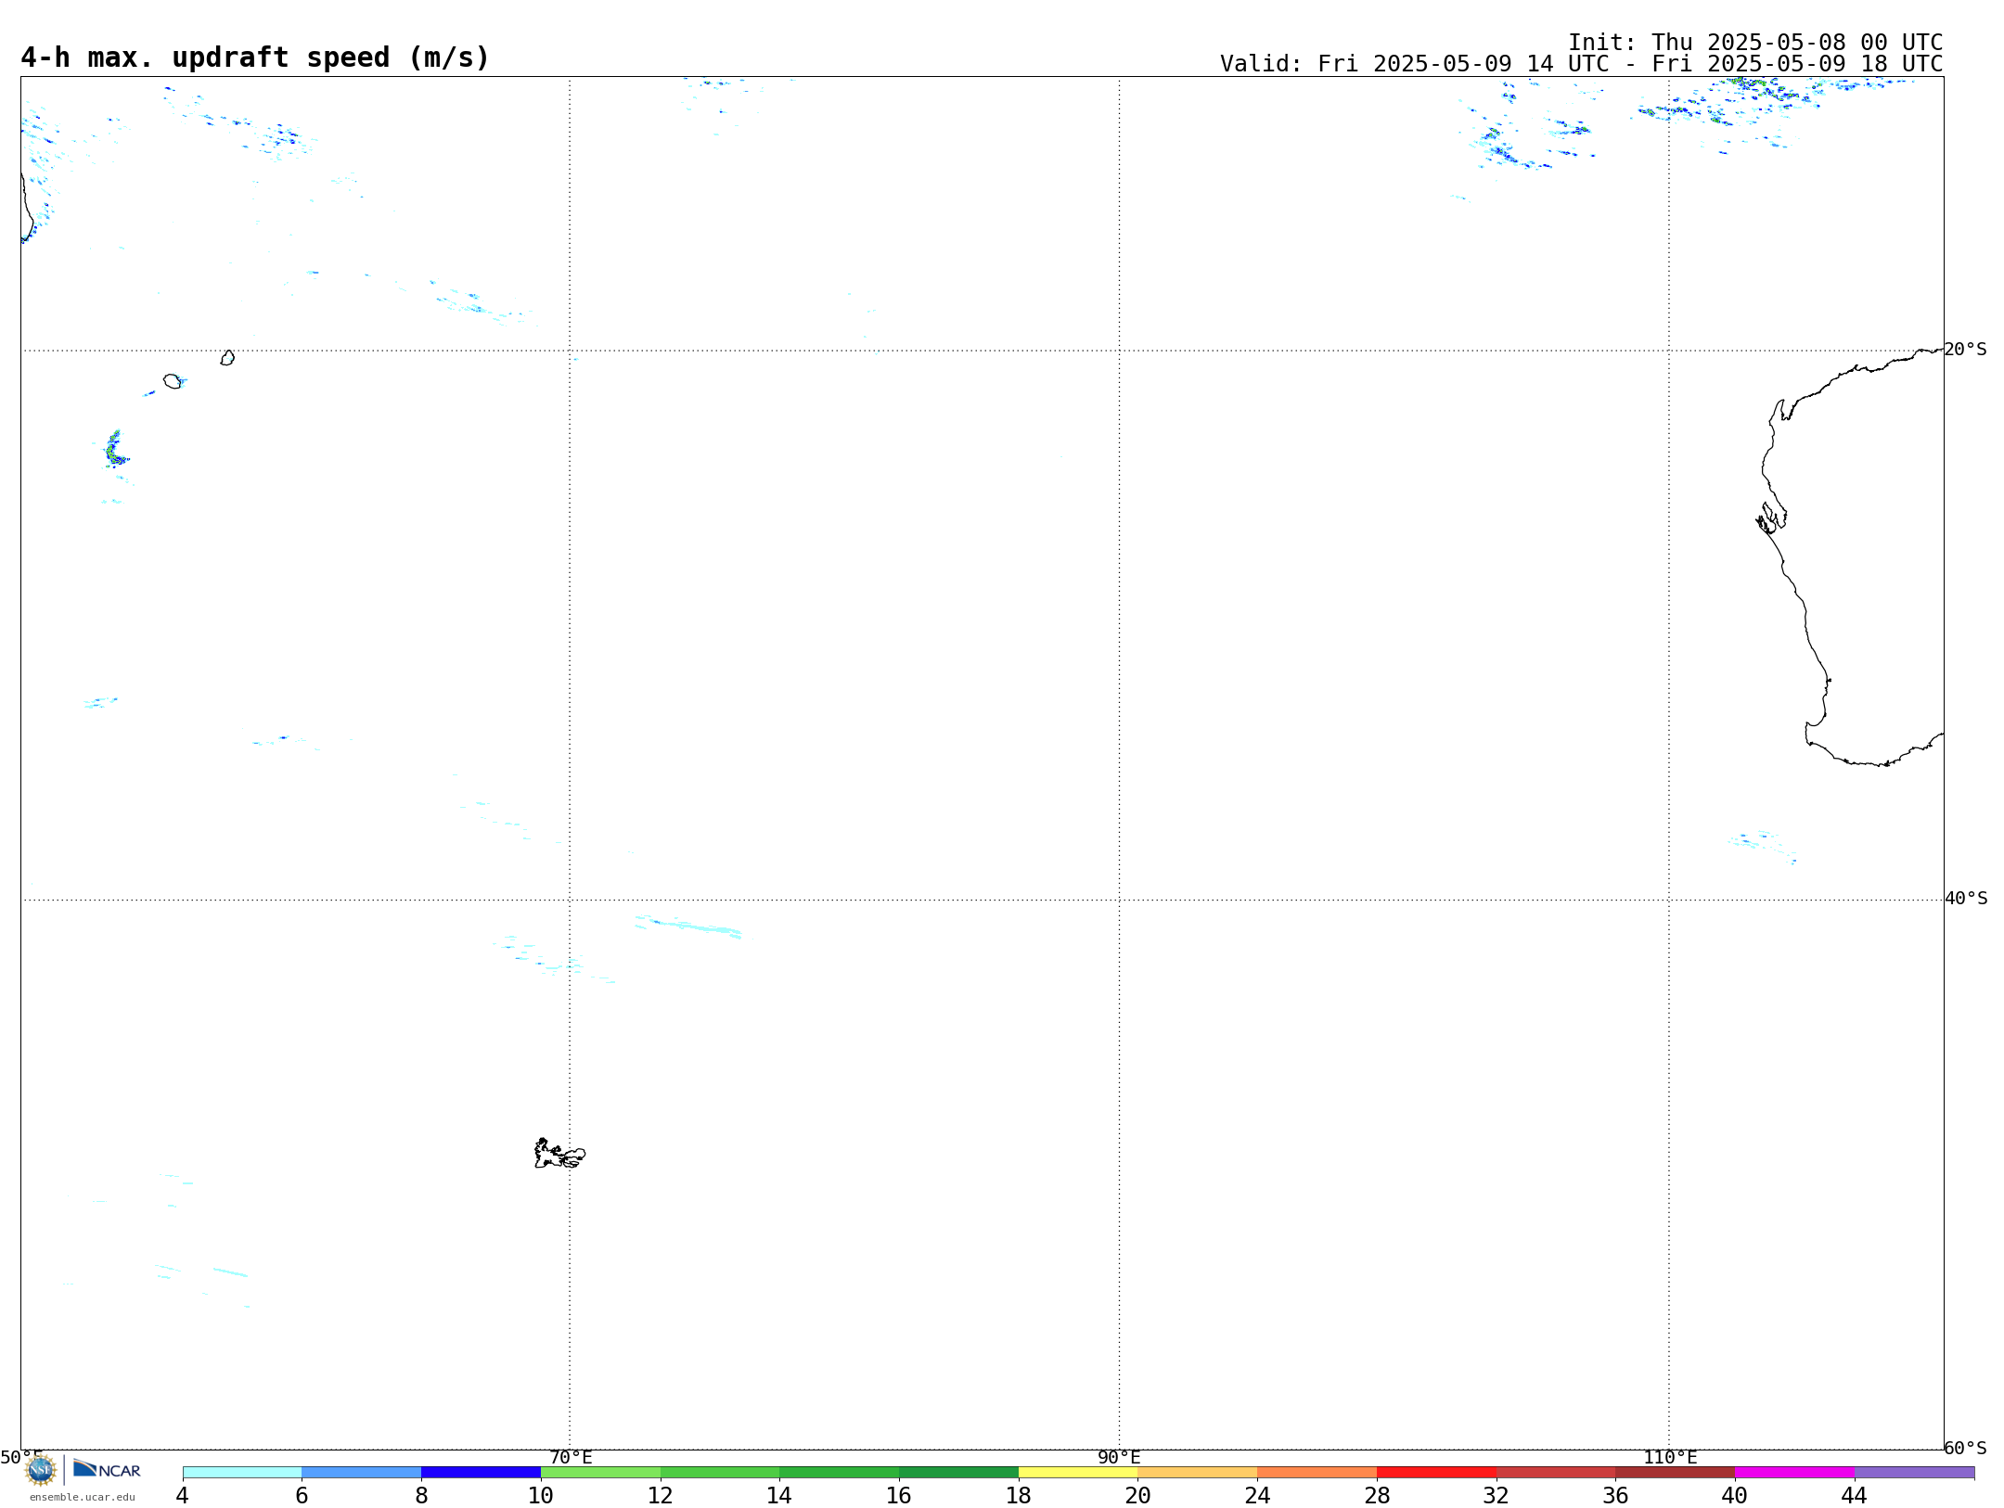
Task: Click the 60°S latitude label
Action: [1966, 1448]
